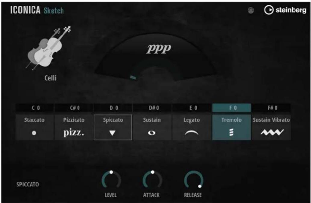Click the Sustain Vibrato articulation name

pos(271,120)
